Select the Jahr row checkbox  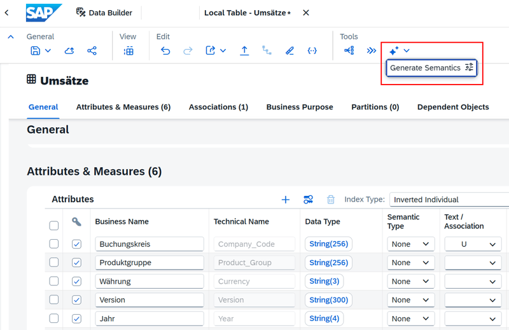point(54,319)
